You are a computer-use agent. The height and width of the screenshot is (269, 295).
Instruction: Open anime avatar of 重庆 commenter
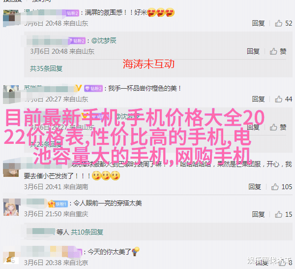click(11, 207)
